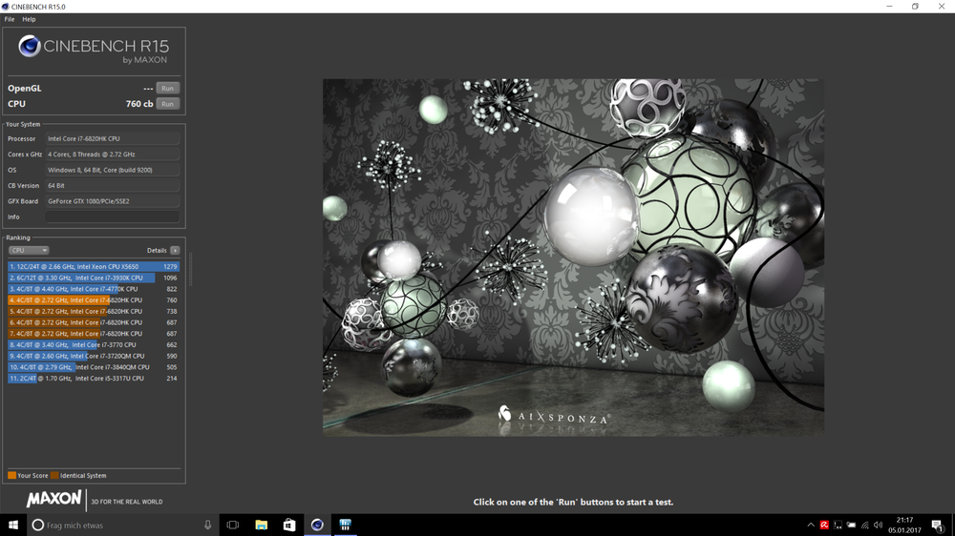Show hidden system tray icons
The height and width of the screenshot is (536, 955).
[811, 525]
